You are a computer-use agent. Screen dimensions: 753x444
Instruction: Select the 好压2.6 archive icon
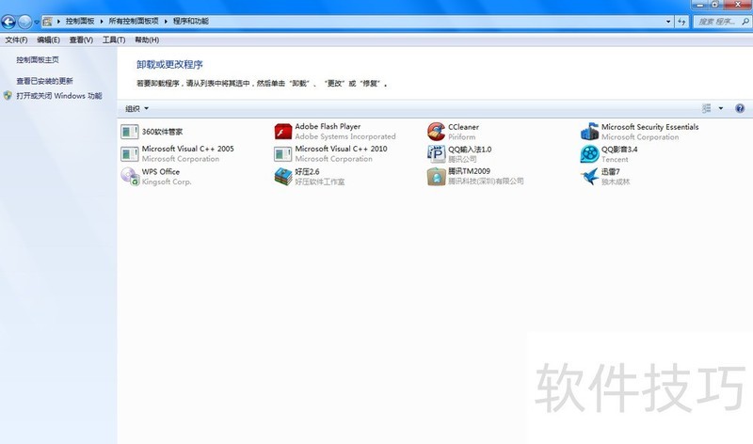click(x=283, y=176)
